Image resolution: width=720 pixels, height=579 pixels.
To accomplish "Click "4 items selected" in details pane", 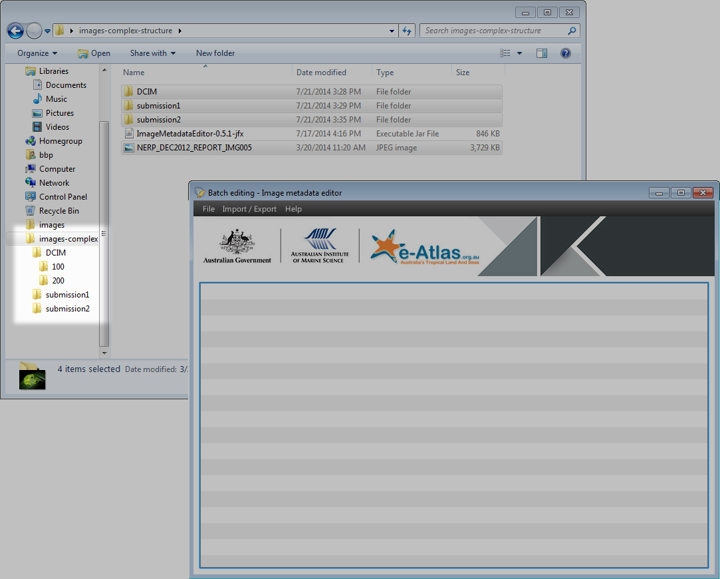I will (89, 369).
